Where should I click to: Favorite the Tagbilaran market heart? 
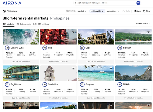click(36, 69)
